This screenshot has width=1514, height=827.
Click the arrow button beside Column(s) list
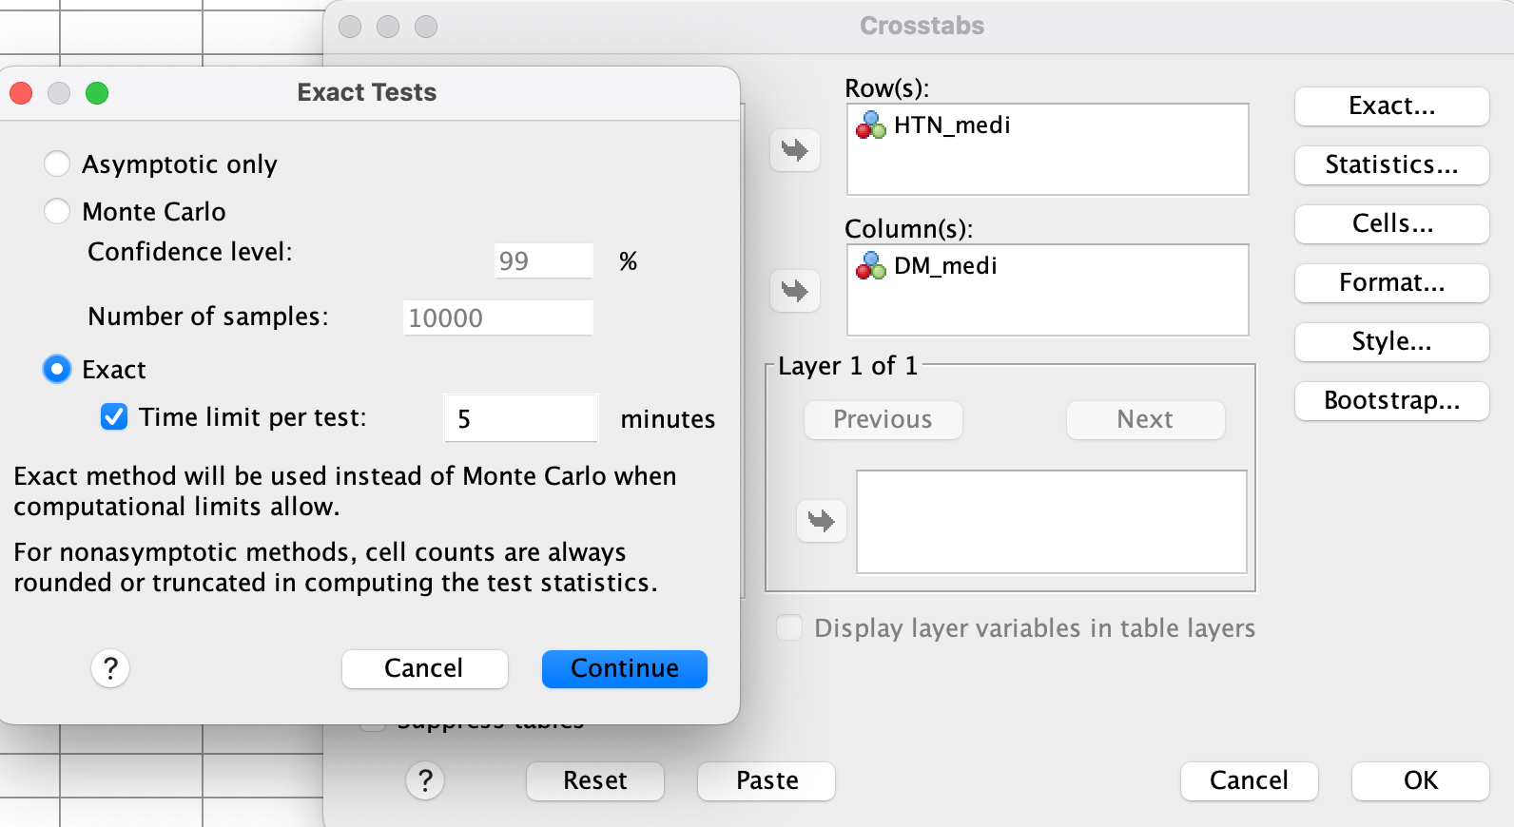click(794, 291)
